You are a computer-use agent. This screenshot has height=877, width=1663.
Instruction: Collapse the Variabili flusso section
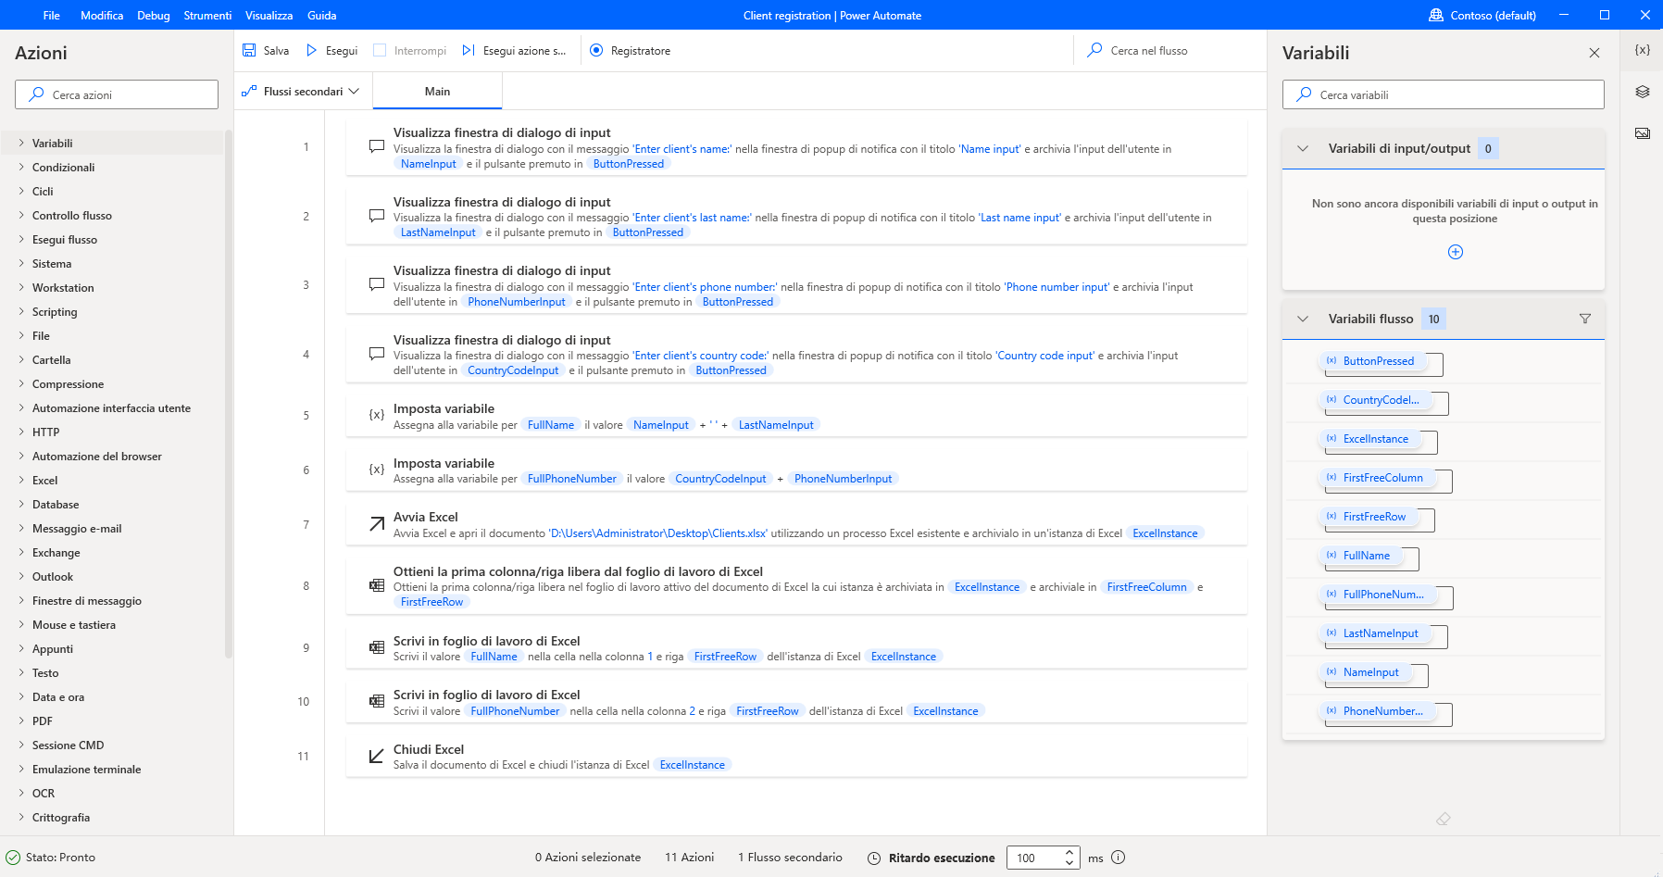coord(1303,319)
